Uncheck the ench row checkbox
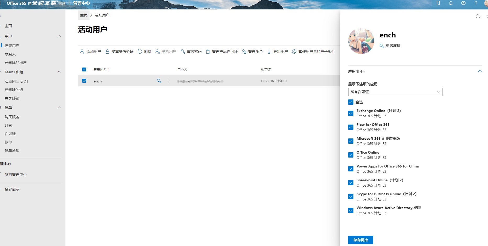Viewport: 488px width, 246px height. pos(84,81)
